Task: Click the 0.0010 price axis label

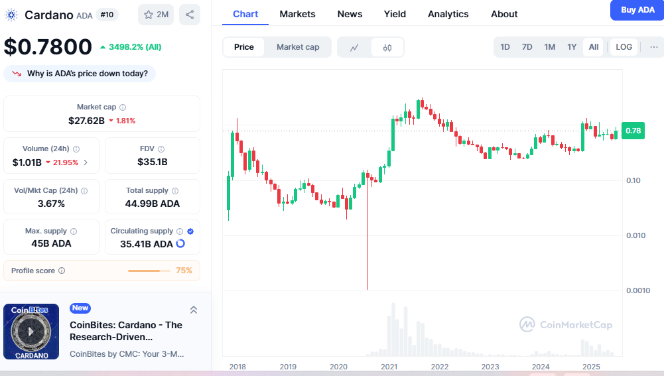Action: (638, 290)
